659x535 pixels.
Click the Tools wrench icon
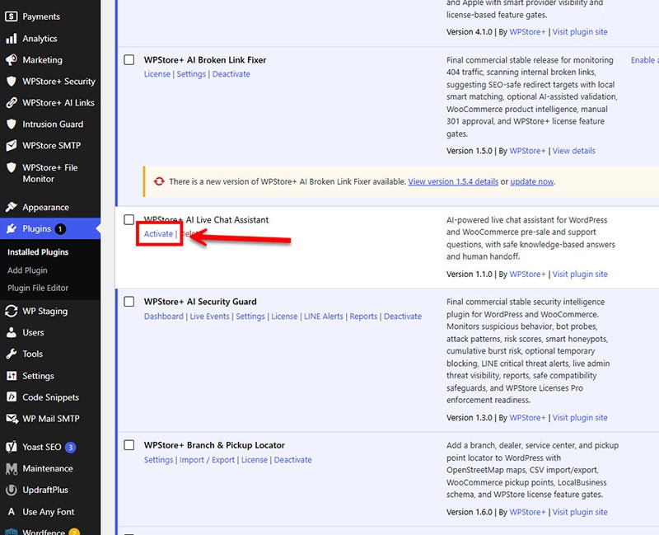(12, 354)
